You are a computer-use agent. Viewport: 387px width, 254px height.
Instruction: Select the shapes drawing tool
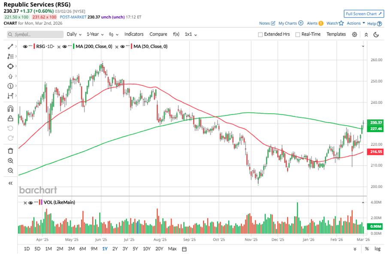[10, 66]
